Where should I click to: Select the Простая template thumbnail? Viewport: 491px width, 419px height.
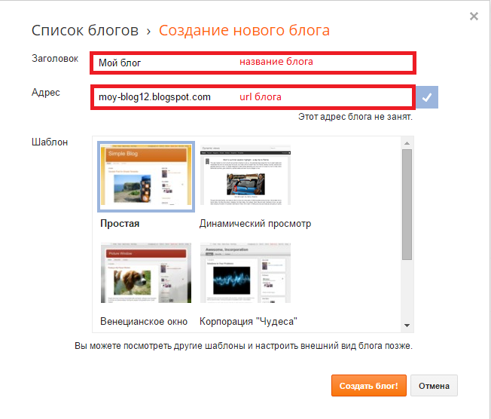(x=146, y=176)
